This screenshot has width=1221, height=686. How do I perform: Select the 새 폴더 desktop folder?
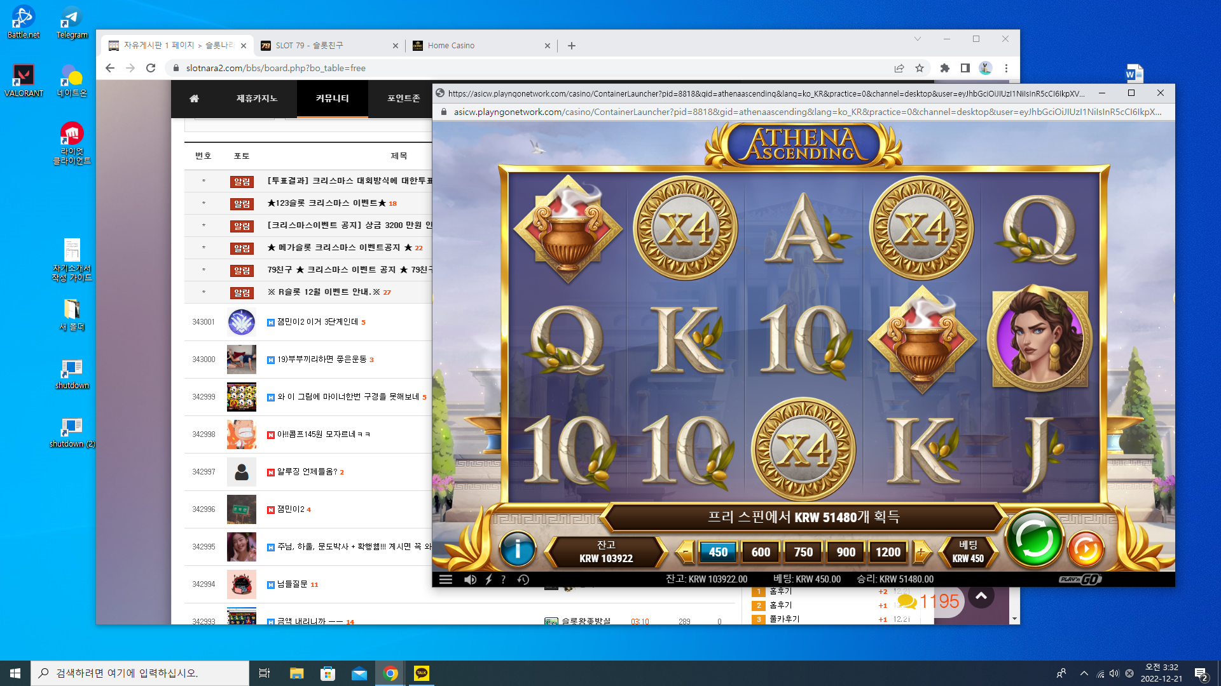72,314
